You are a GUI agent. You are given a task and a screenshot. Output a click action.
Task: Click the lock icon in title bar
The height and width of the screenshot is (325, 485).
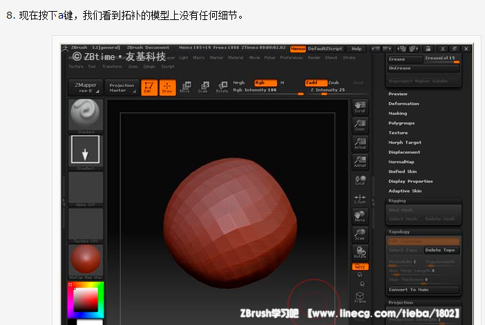[x=428, y=49]
